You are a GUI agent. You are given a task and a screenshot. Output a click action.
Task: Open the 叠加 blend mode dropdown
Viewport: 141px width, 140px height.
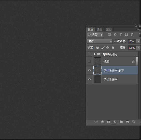coord(100,41)
